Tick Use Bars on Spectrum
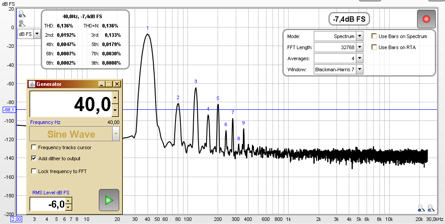The height and width of the screenshot is (224, 445). coord(374,36)
